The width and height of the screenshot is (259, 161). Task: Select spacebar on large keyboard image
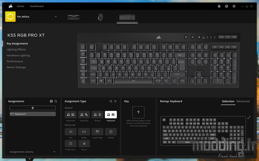pyautogui.click(x=133, y=81)
